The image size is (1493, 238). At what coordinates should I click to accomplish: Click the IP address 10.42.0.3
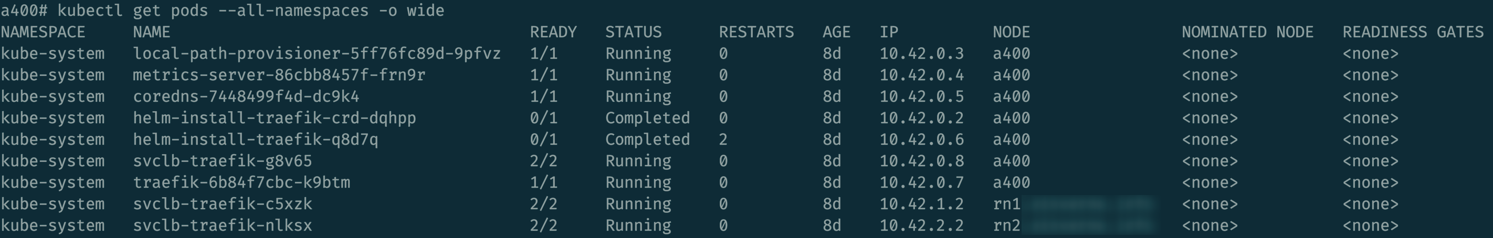(x=921, y=53)
